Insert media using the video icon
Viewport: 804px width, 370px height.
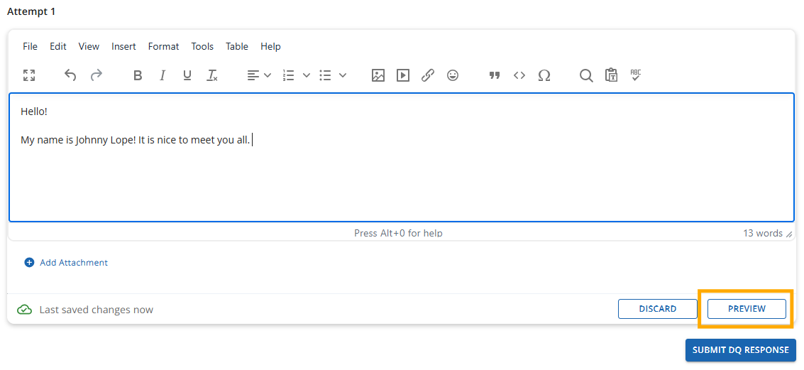click(403, 75)
